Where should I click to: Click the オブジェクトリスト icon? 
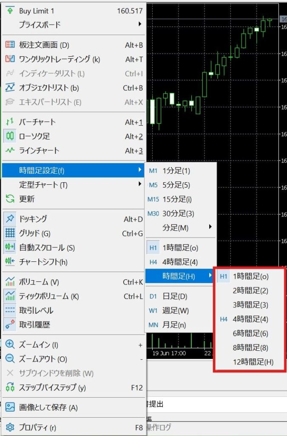[x=10, y=88]
